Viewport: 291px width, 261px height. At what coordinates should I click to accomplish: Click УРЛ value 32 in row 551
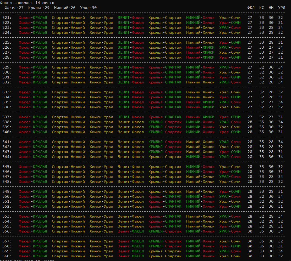[281, 202]
